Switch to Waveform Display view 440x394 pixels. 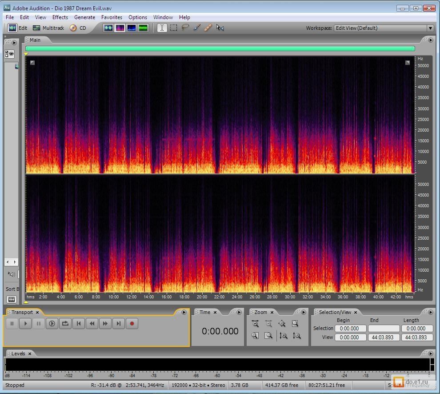click(x=108, y=28)
